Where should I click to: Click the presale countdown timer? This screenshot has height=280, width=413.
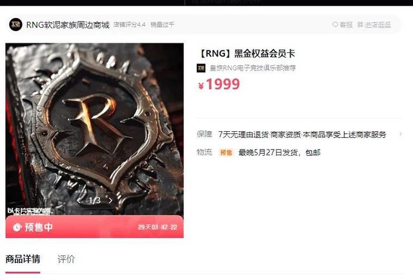tap(157, 227)
